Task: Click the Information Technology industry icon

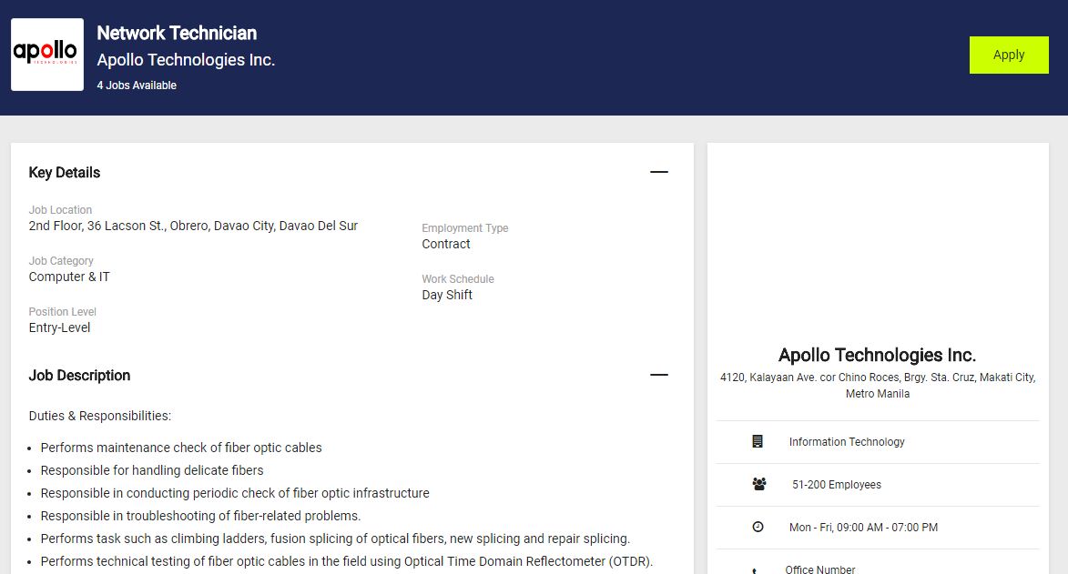Action: click(x=758, y=442)
